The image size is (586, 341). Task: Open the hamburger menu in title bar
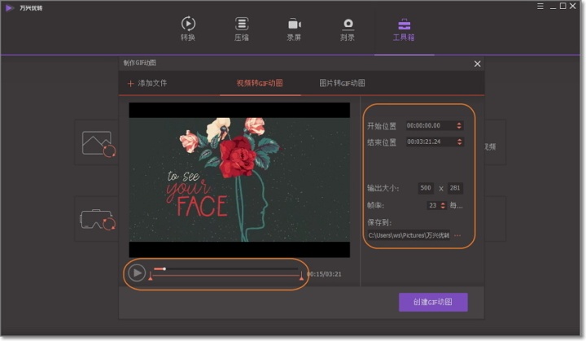point(540,6)
